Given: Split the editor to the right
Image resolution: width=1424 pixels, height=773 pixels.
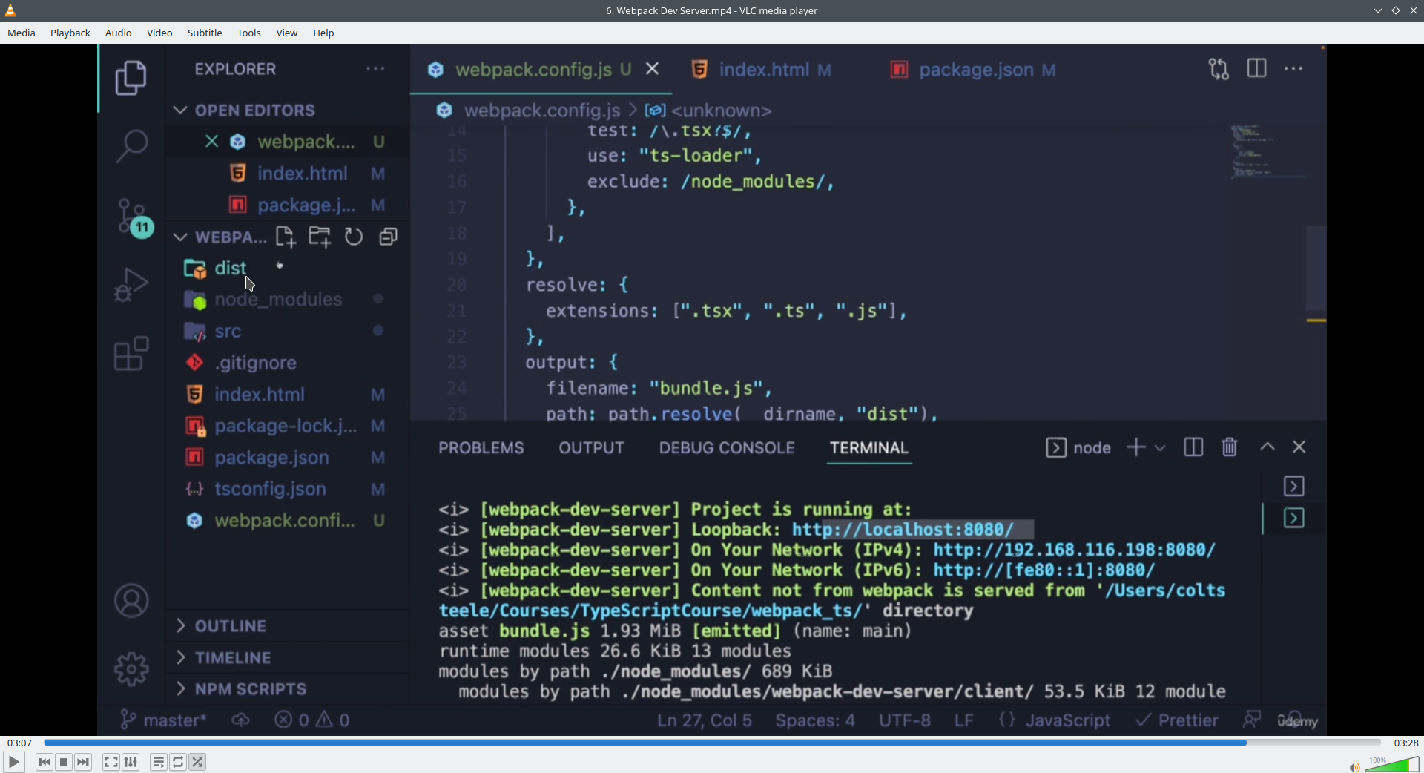Looking at the screenshot, I should tap(1257, 68).
